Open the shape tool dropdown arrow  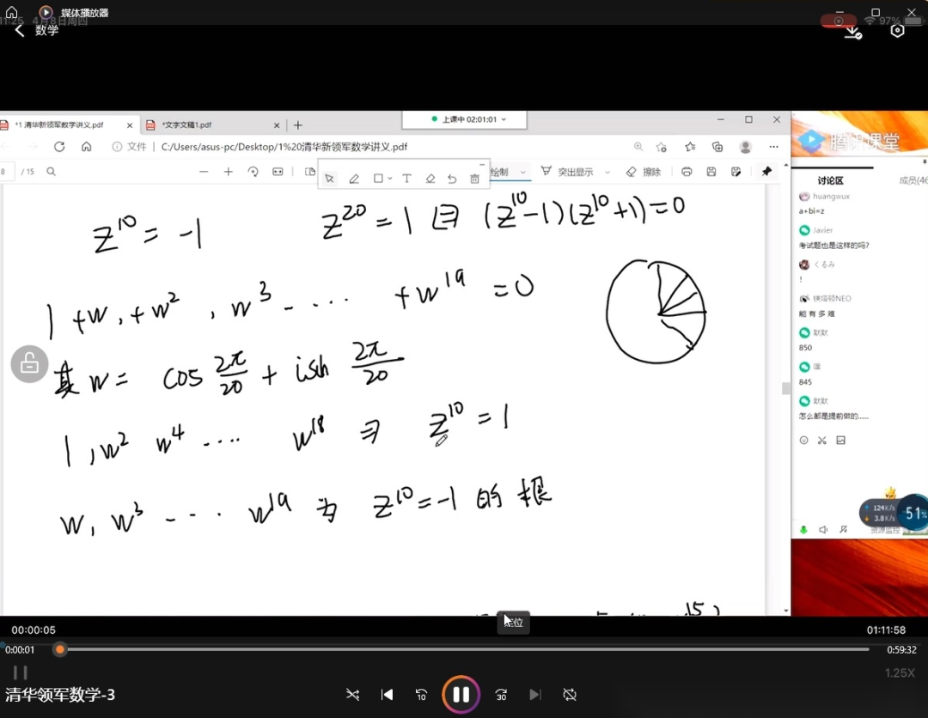click(x=390, y=179)
